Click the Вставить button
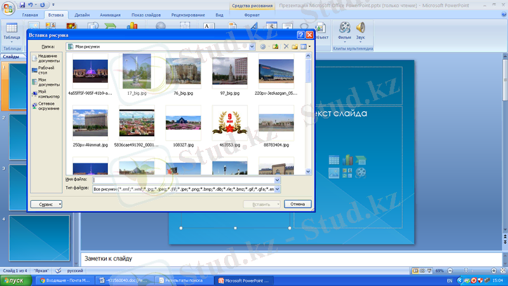The width and height of the screenshot is (508, 286). coord(262,204)
